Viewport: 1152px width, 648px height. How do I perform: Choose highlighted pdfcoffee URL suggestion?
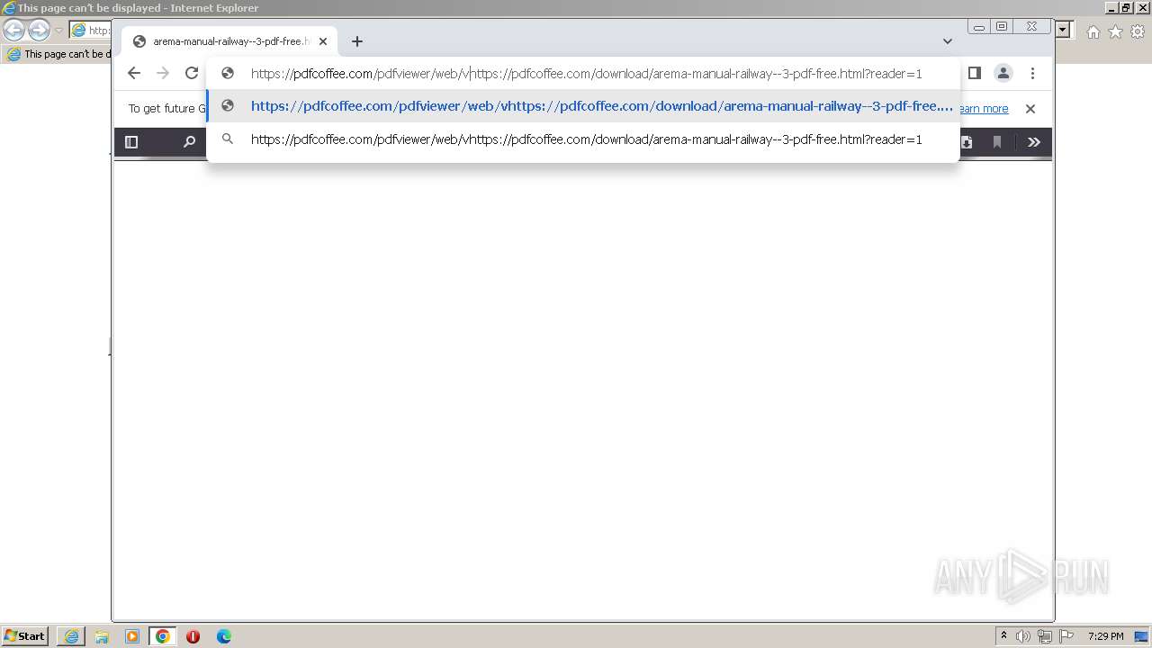click(x=583, y=106)
